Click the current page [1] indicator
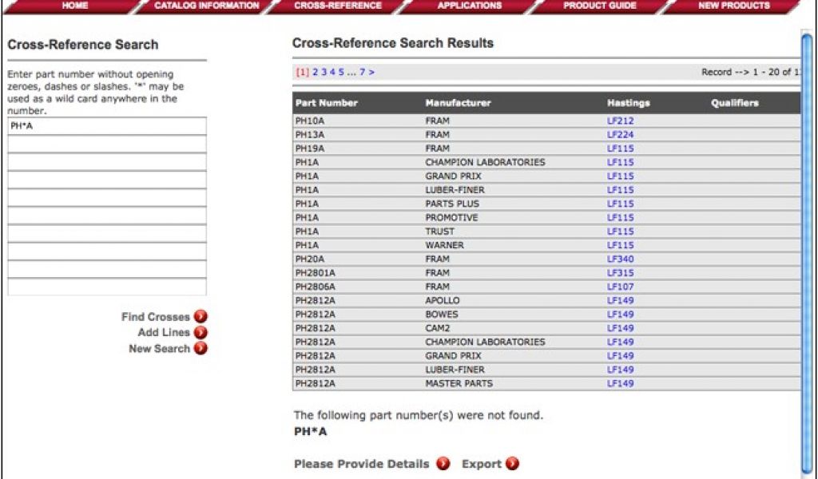Image resolution: width=818 pixels, height=479 pixels. (303, 73)
